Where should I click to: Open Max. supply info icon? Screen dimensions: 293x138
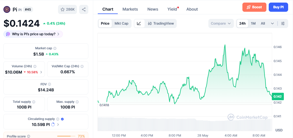(77, 102)
